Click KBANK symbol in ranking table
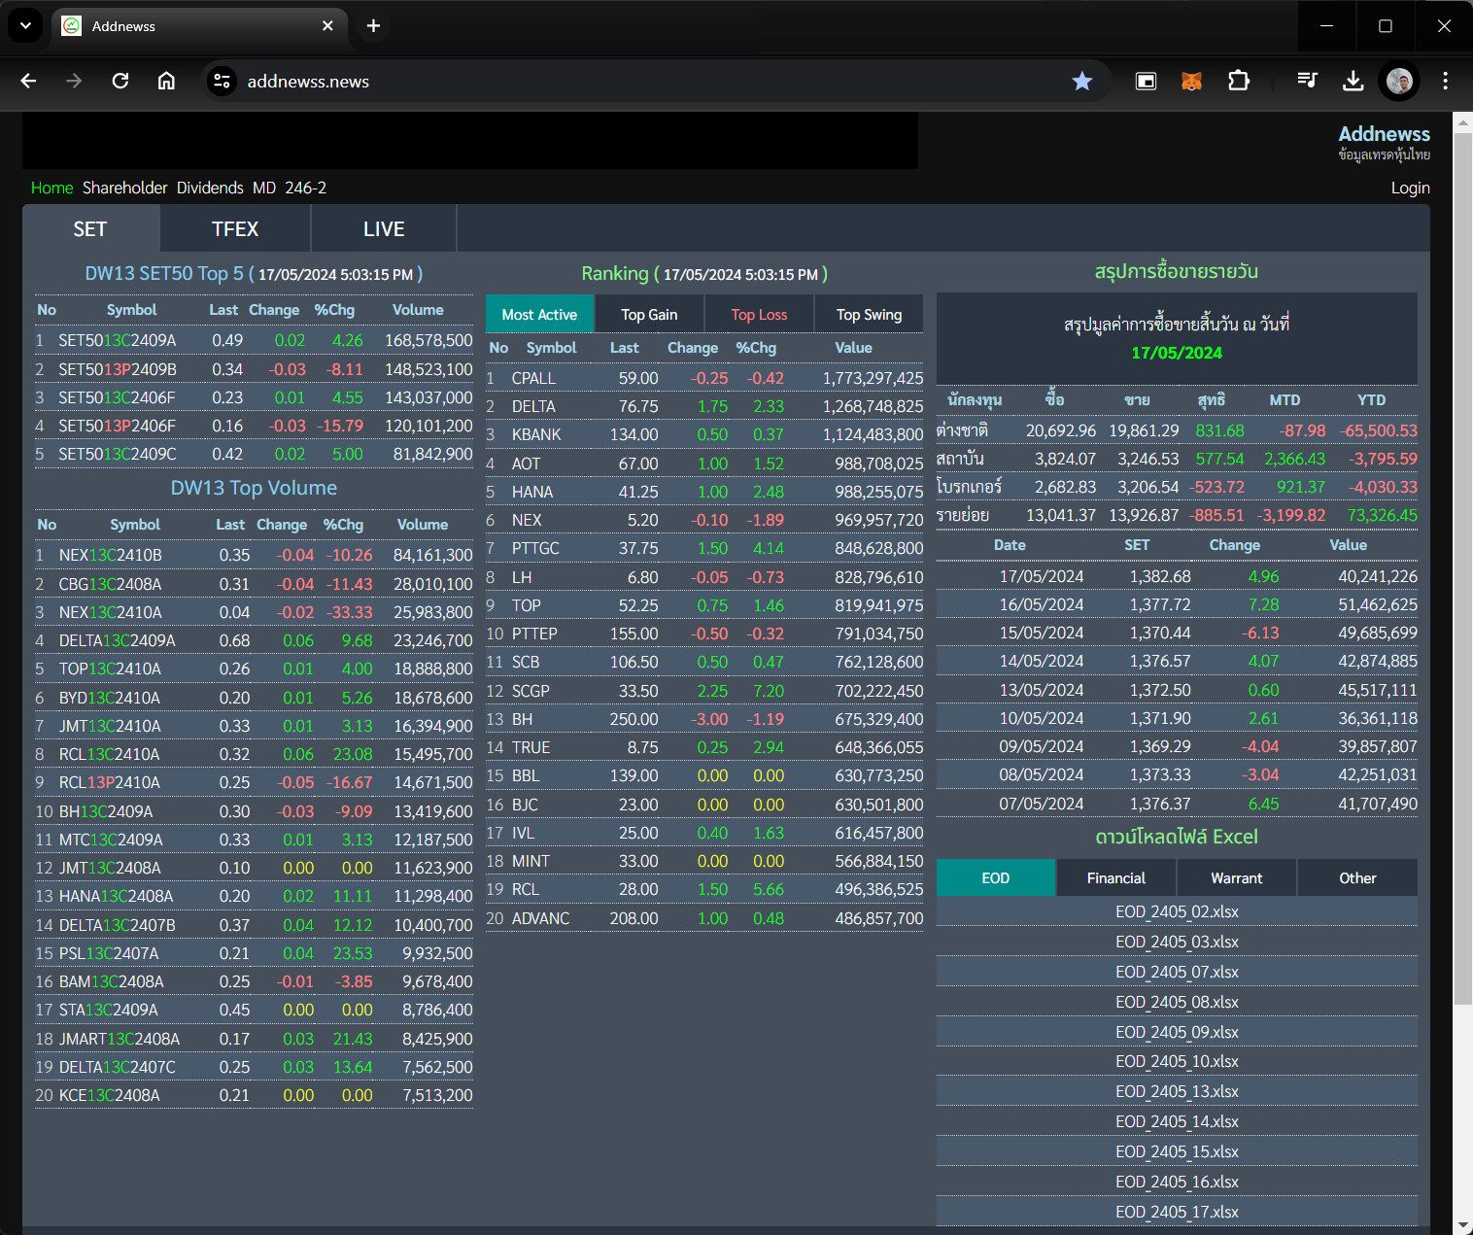1473x1235 pixels. click(536, 434)
